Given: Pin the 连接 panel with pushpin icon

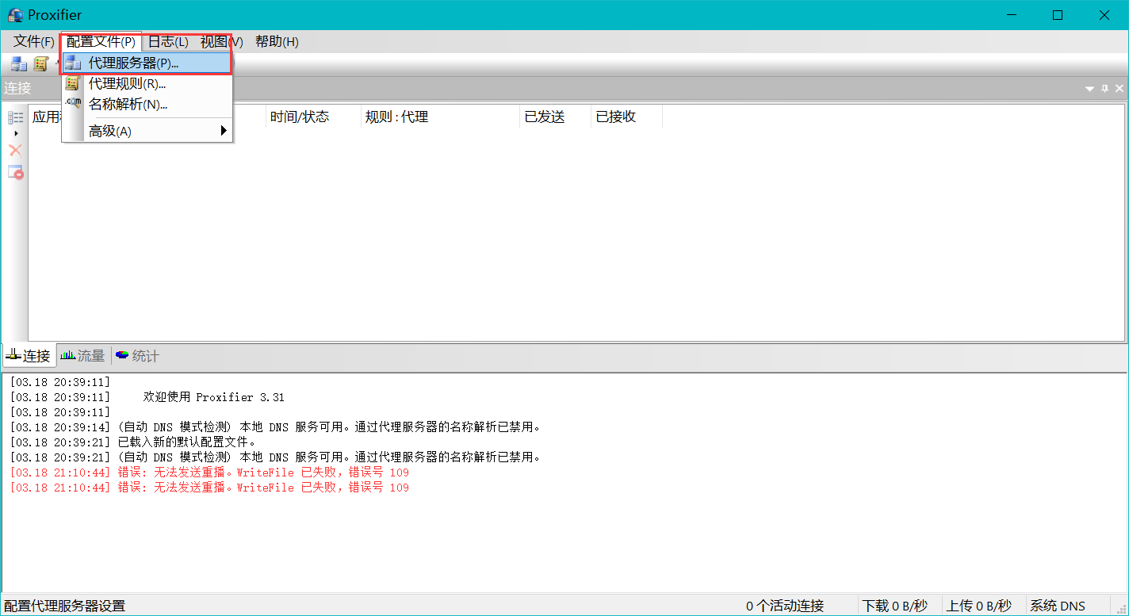Looking at the screenshot, I should (1105, 89).
